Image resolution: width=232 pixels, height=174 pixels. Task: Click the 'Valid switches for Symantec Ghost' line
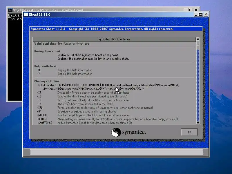(x=62, y=44)
